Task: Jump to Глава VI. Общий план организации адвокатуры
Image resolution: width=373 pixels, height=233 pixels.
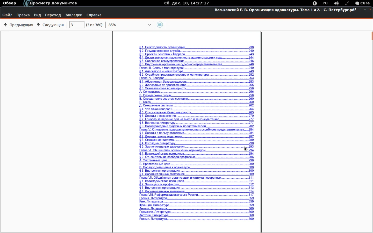Action: [173, 150]
